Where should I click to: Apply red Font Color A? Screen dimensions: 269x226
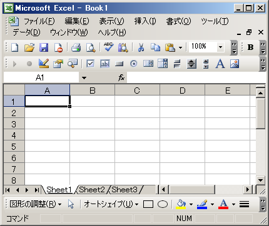(223, 204)
